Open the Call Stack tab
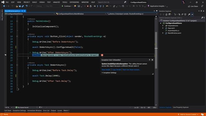206x116 pixels. pos(8,111)
